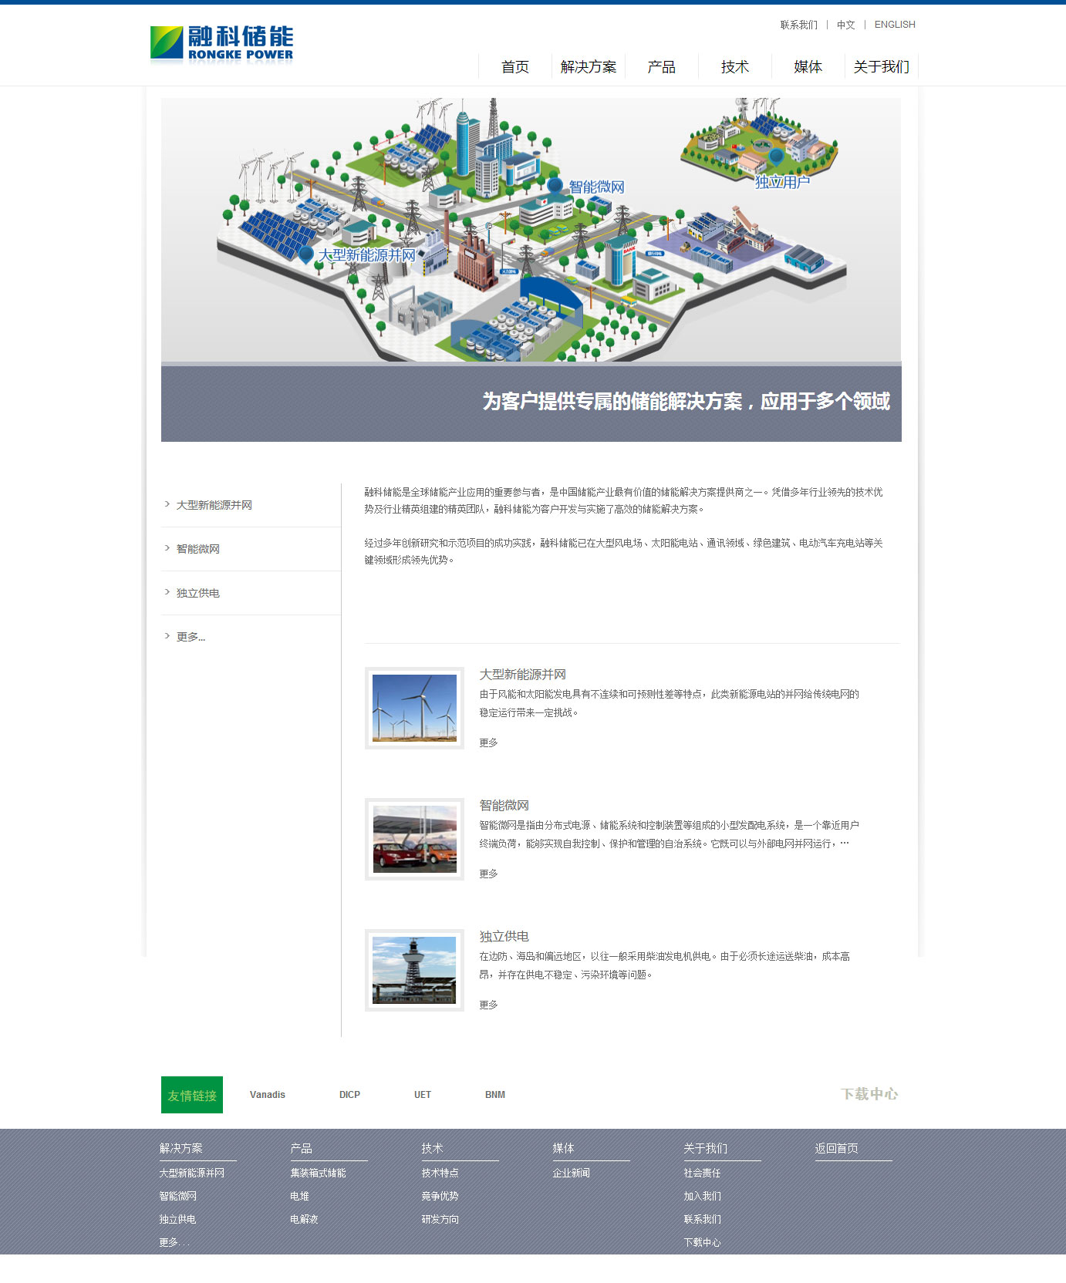Expand 智能微网 in the left sidebar
Viewport: 1066px width, 1283px height.
pos(197,549)
